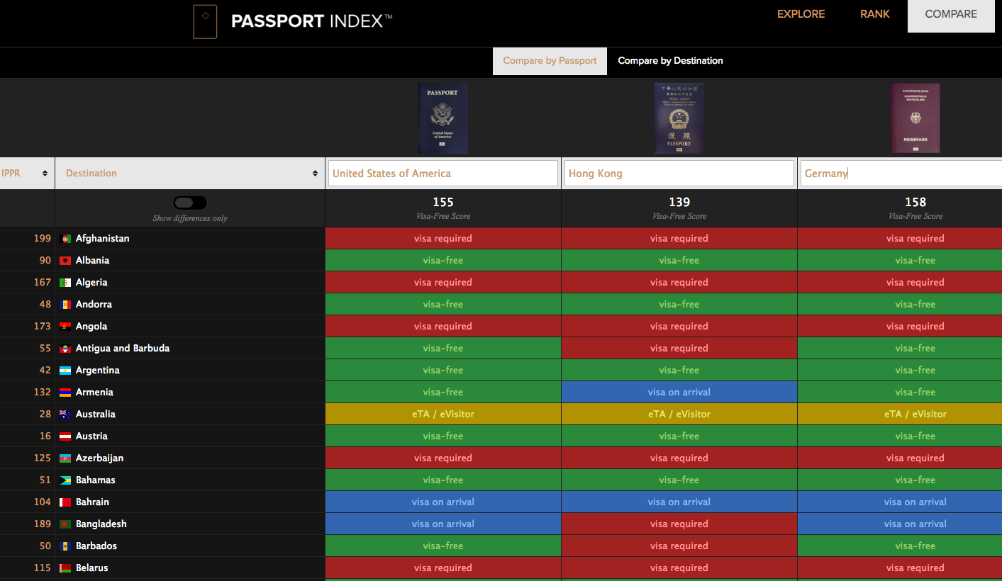Click the Afghanistan flag icon

(x=65, y=239)
